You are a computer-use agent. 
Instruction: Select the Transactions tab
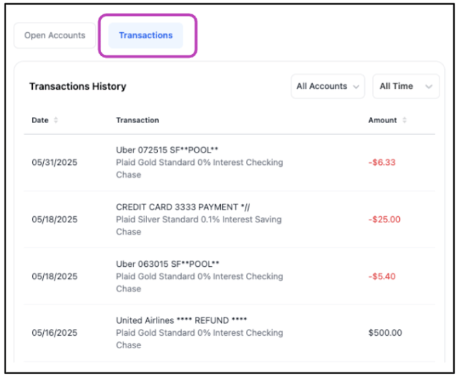click(146, 36)
